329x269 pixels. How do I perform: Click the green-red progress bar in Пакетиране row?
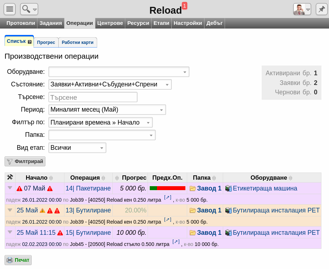click(167, 188)
